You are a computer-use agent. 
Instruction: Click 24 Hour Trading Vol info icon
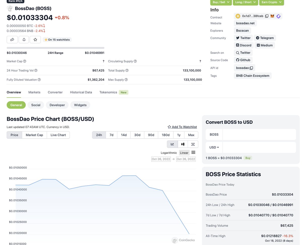(x=36, y=70)
